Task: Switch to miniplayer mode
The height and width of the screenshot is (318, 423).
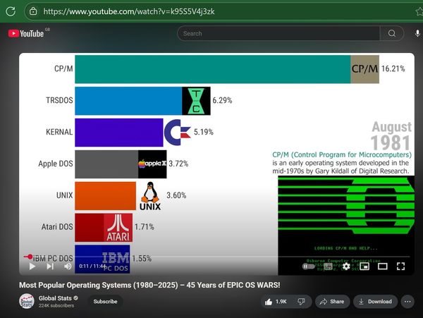Action: click(364, 267)
